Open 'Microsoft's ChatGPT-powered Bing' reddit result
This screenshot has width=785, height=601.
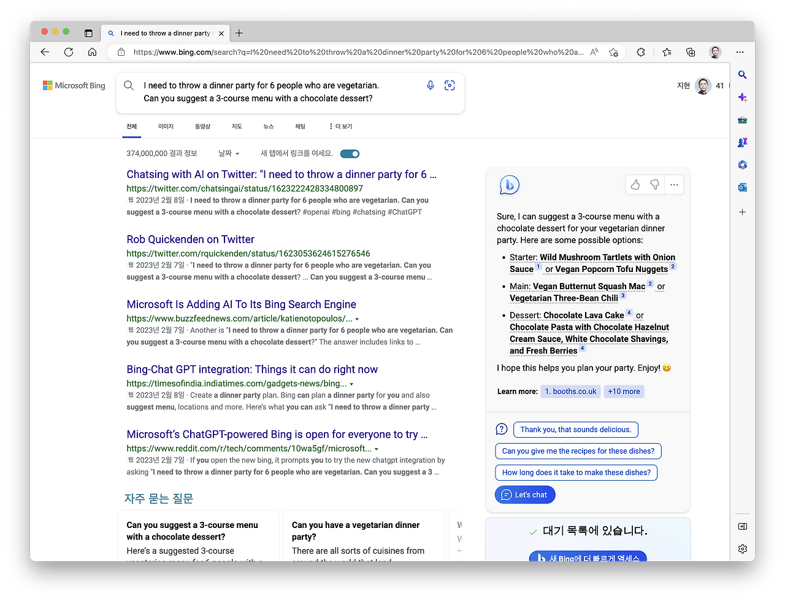277,435
